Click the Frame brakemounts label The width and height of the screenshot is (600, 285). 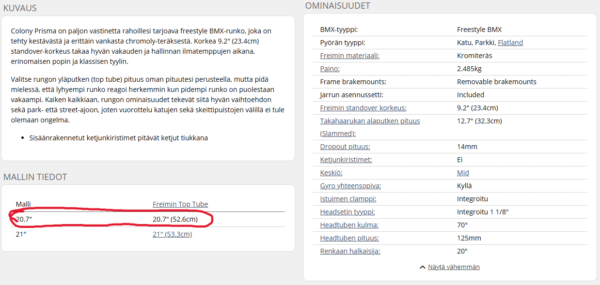pos(353,82)
